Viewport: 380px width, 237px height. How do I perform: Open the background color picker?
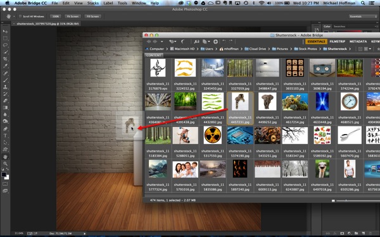point(7,178)
